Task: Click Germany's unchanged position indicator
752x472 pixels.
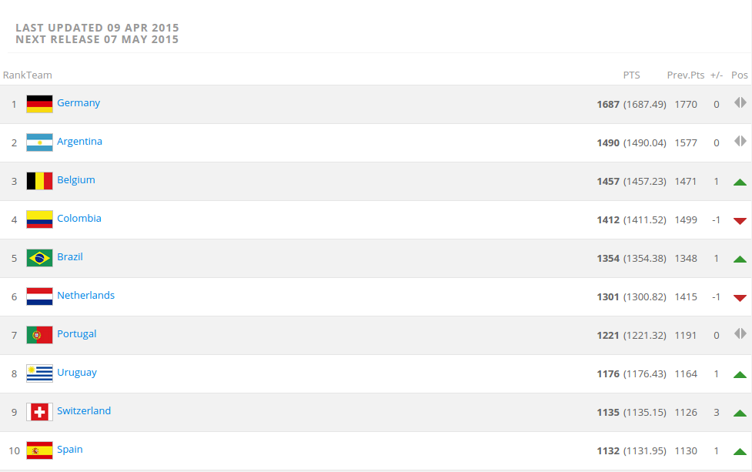Action: 740,102
